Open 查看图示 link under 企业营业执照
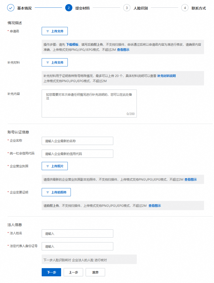 pos(190,179)
